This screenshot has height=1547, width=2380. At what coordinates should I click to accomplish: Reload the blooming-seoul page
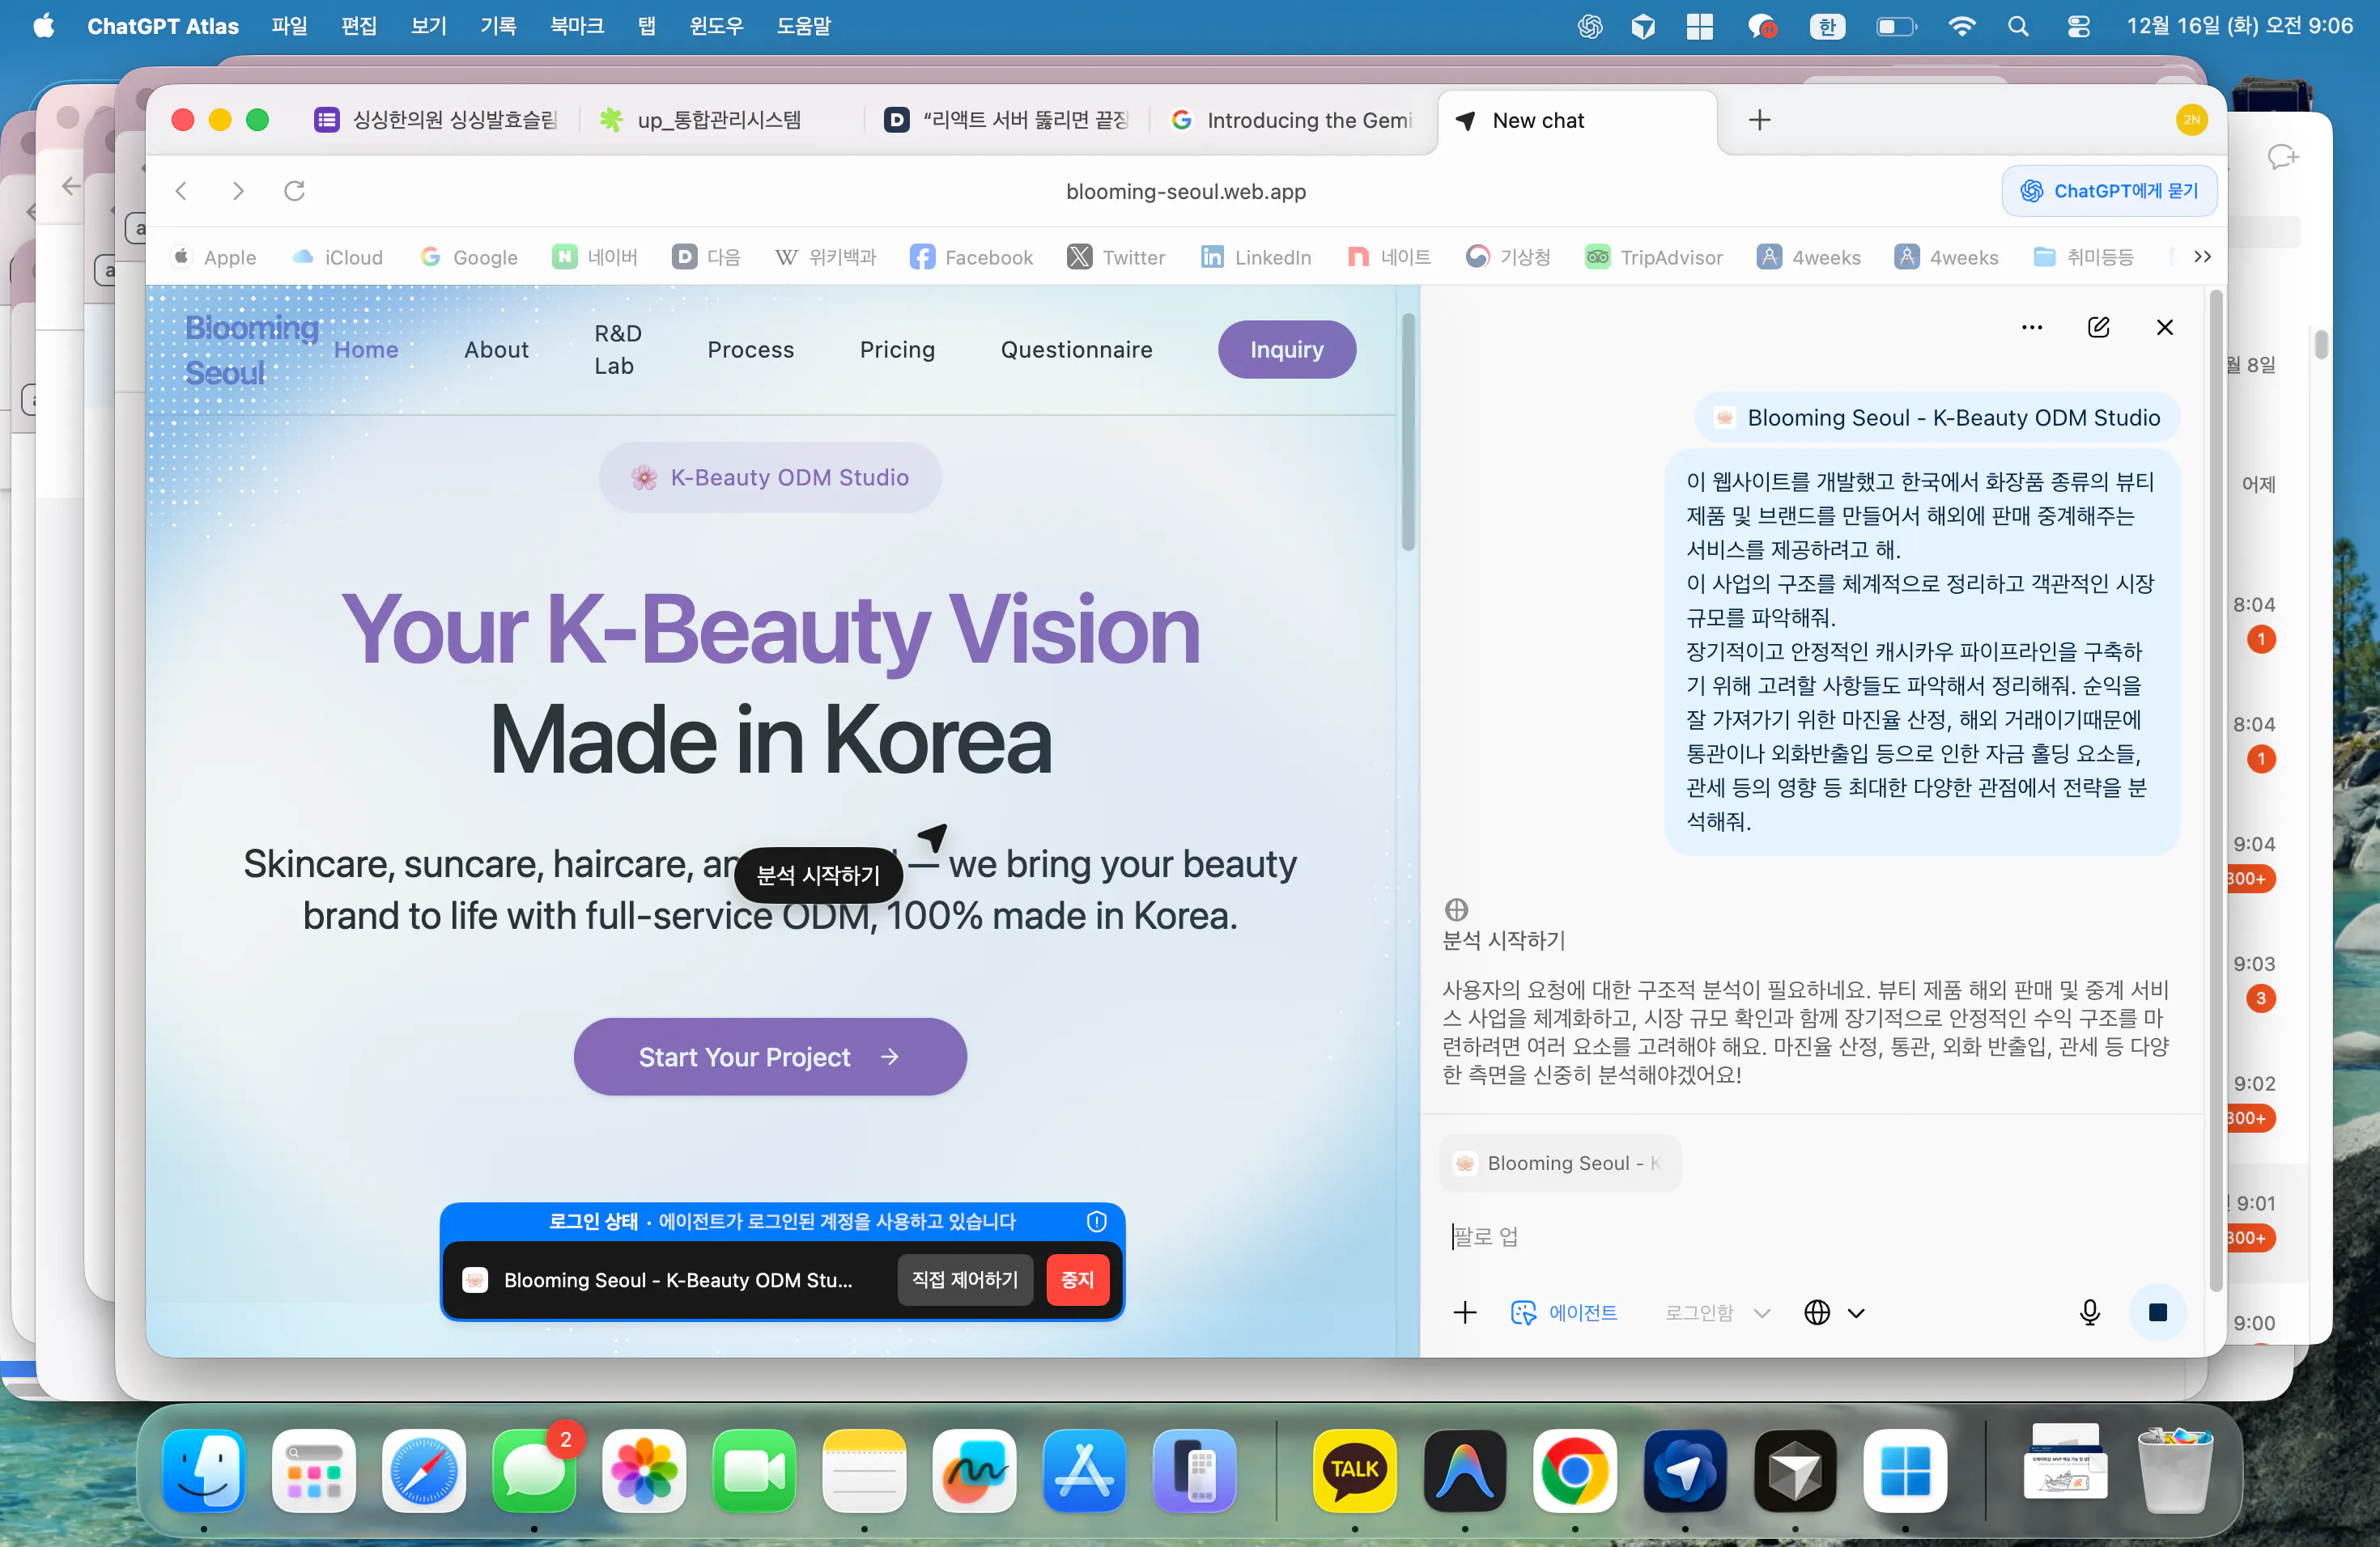point(294,191)
